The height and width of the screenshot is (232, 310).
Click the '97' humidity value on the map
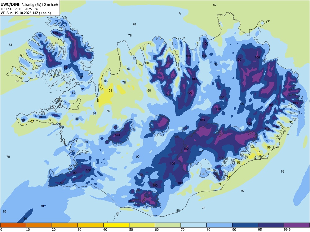tap(62, 183)
